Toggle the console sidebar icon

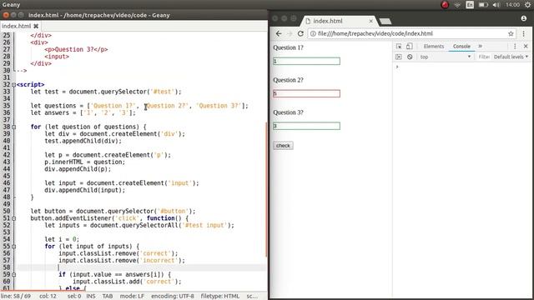click(x=399, y=57)
